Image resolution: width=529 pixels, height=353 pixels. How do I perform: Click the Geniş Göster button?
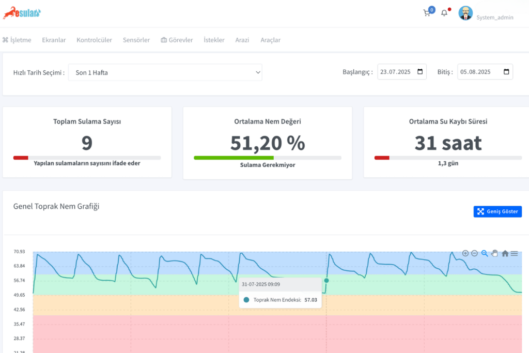[497, 211]
